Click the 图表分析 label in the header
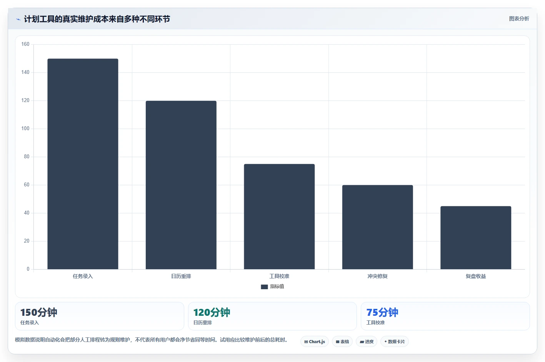545x362 pixels. tap(519, 18)
